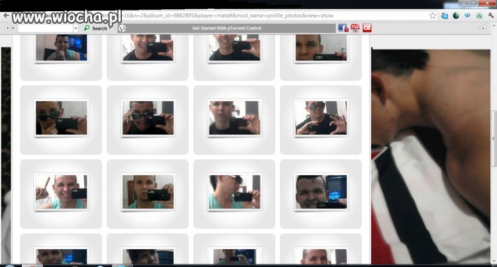Expand the arrow beside the Search button
This screenshot has width=497, height=267.
(110, 28)
